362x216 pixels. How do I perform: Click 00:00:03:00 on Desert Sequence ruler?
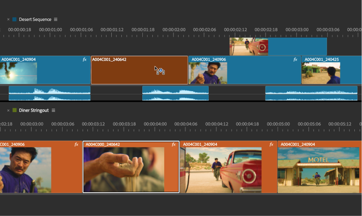click(x=297, y=30)
